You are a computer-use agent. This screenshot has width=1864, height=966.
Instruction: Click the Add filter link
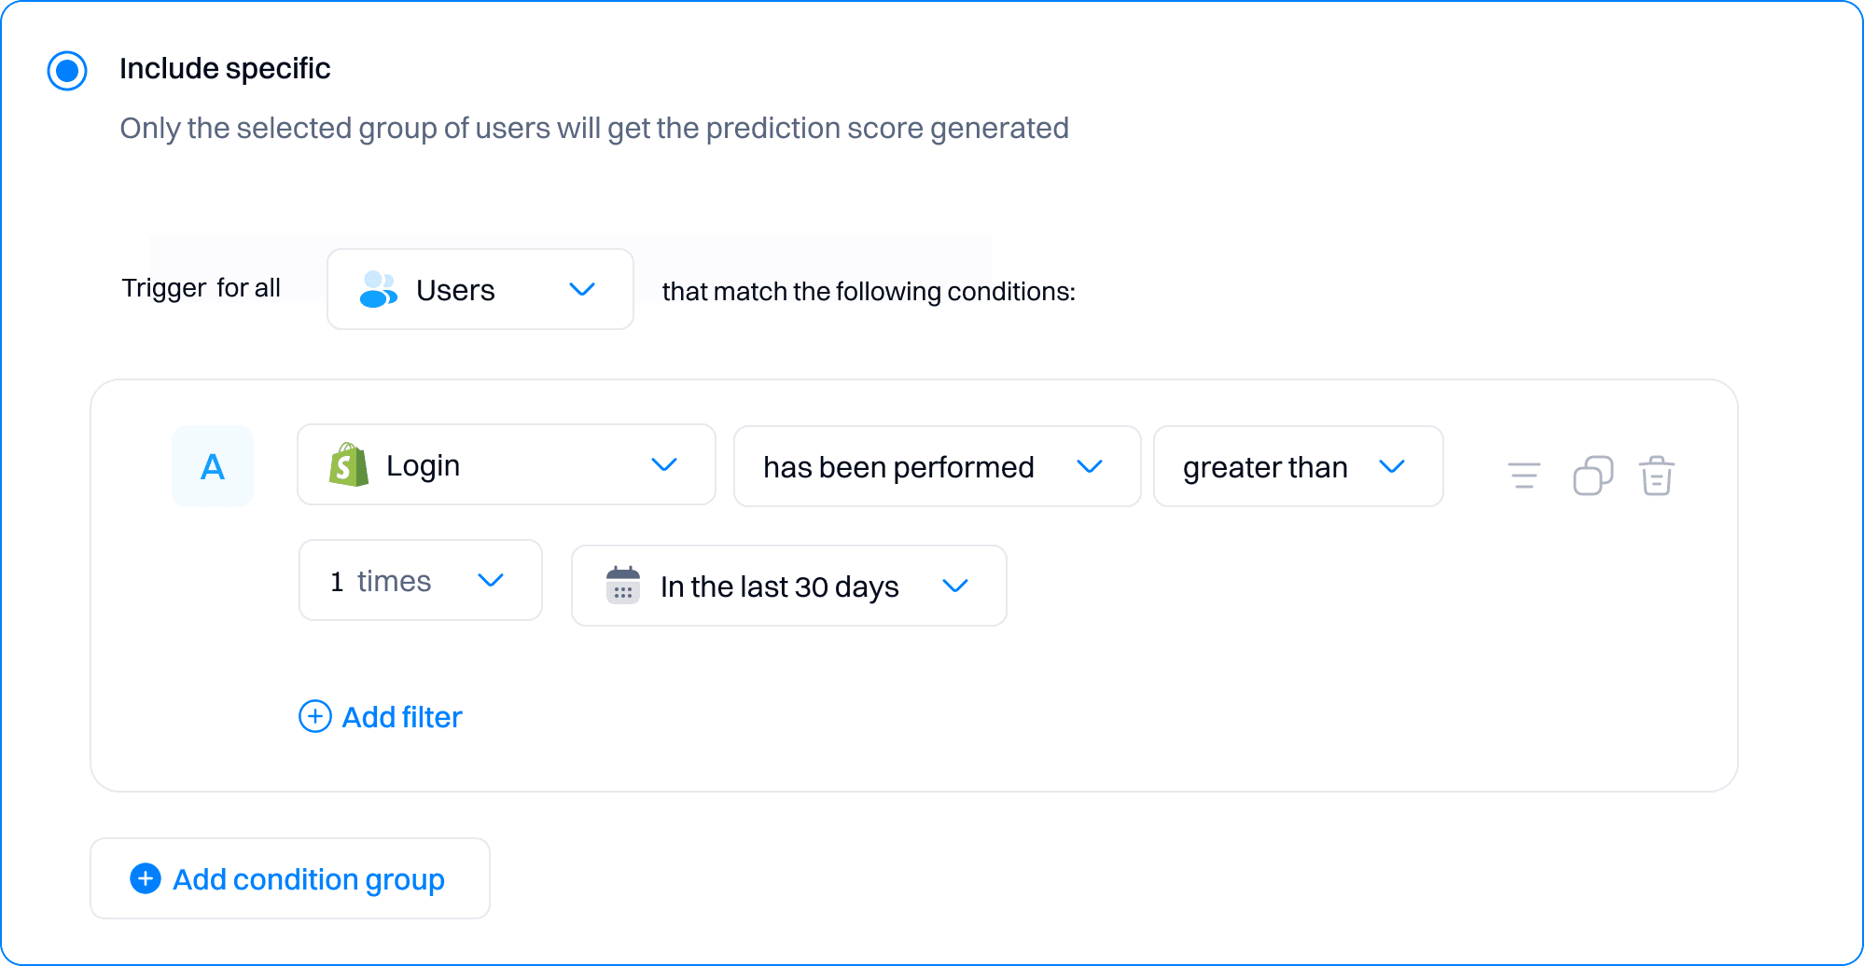point(401,716)
